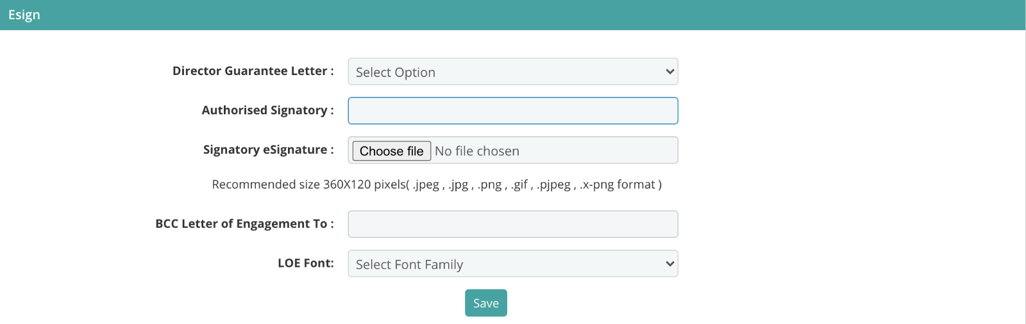
Task: Open the LOE Font dropdown
Action: [x=512, y=264]
